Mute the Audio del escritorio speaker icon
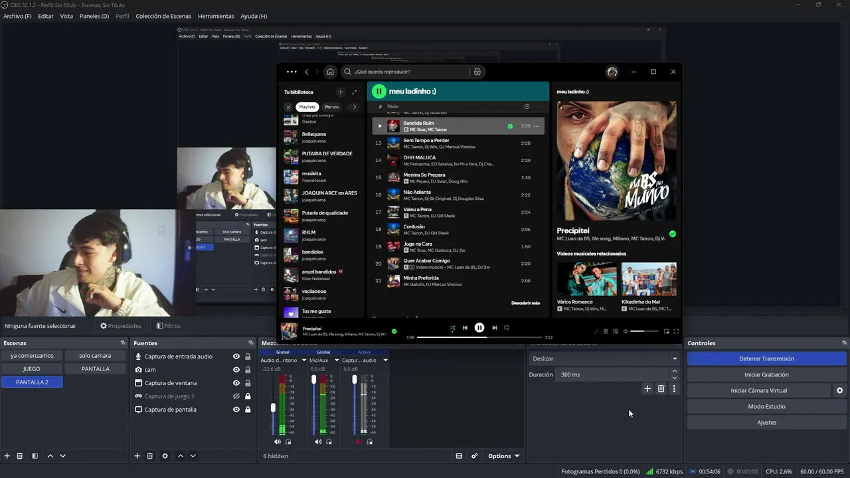This screenshot has height=478, width=850. [x=278, y=441]
